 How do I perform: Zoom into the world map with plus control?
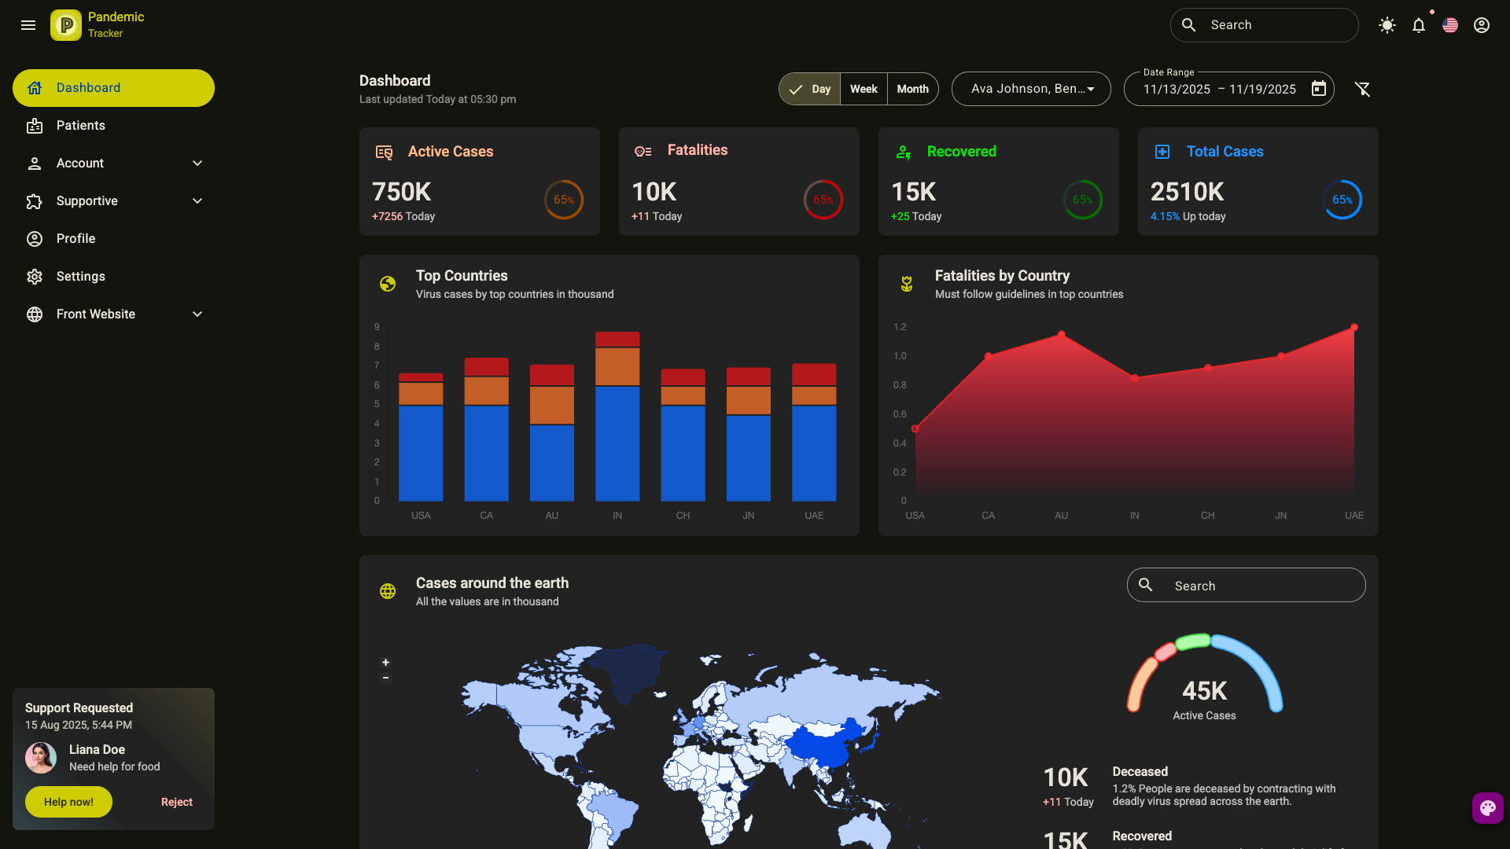pyautogui.click(x=385, y=663)
